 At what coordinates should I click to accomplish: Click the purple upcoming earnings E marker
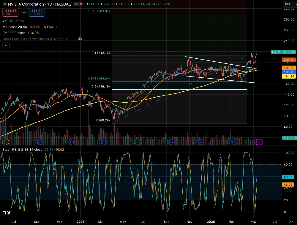(260, 142)
